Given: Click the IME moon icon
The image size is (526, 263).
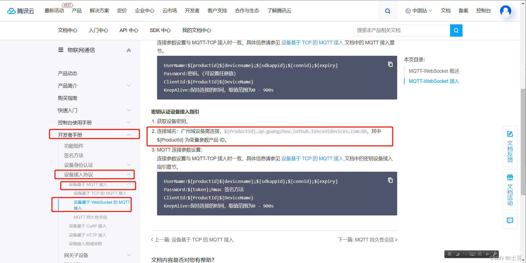Looking at the screenshot, I should point(457,254).
